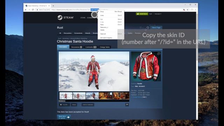Choose Delete from the context menu
The height and width of the screenshot is (126, 224).
(x=111, y=30)
